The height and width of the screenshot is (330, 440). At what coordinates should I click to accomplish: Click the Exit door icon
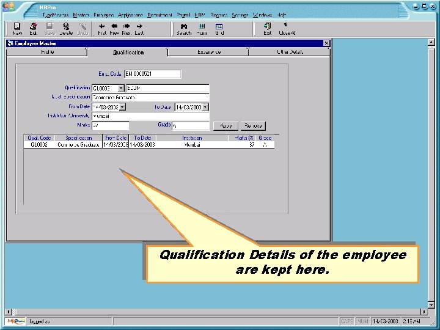(x=268, y=26)
